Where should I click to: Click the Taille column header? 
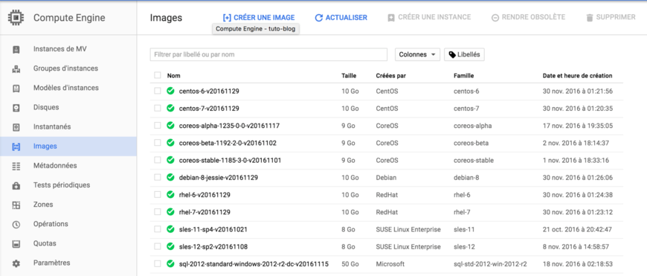[x=349, y=75]
